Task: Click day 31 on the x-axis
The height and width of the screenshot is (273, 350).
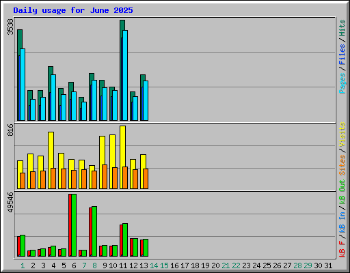Action: [x=328, y=265]
